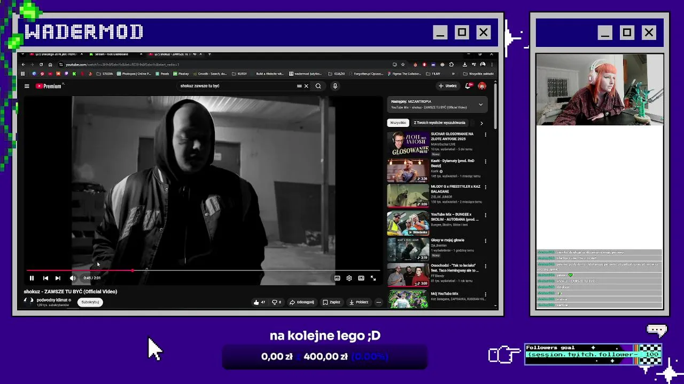Seek on the red video progress bar

[x=203, y=270]
